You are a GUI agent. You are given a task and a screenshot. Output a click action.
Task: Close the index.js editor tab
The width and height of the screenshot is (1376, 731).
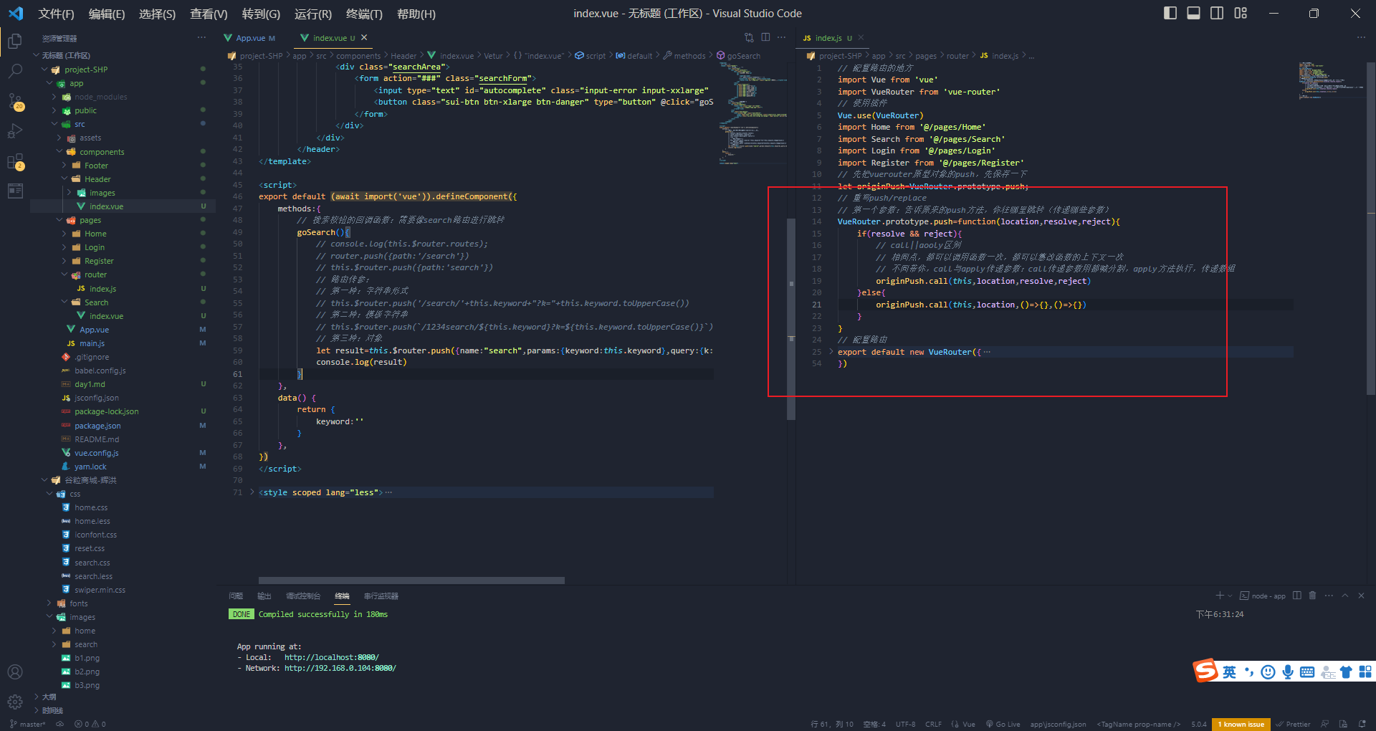pos(861,38)
